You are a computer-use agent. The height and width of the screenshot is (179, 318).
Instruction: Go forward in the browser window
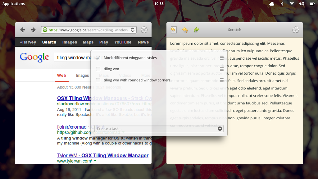[x=33, y=30]
